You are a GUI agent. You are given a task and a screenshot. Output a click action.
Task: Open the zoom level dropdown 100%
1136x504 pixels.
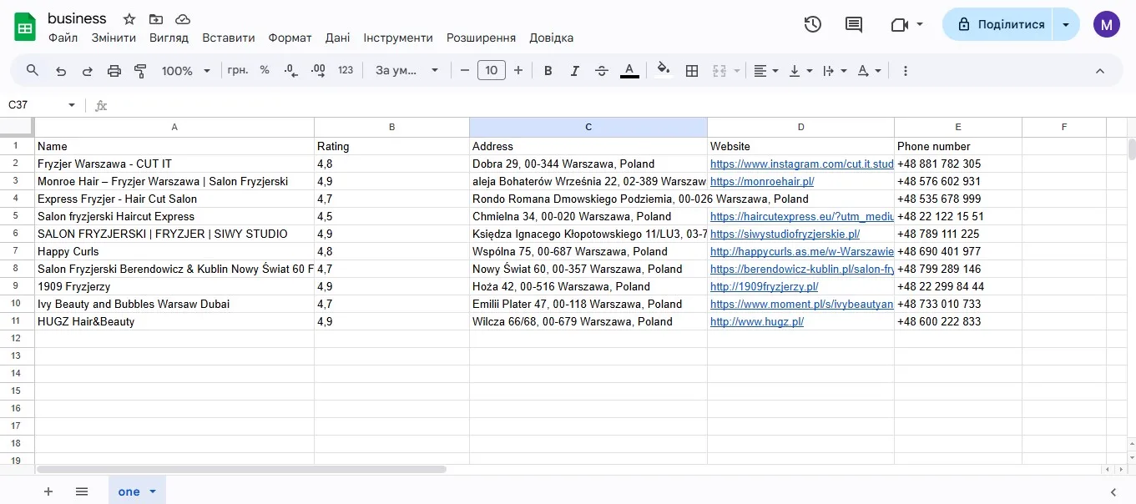click(x=186, y=71)
